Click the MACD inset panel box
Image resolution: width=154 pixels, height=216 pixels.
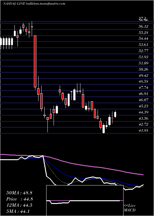coord(85,201)
